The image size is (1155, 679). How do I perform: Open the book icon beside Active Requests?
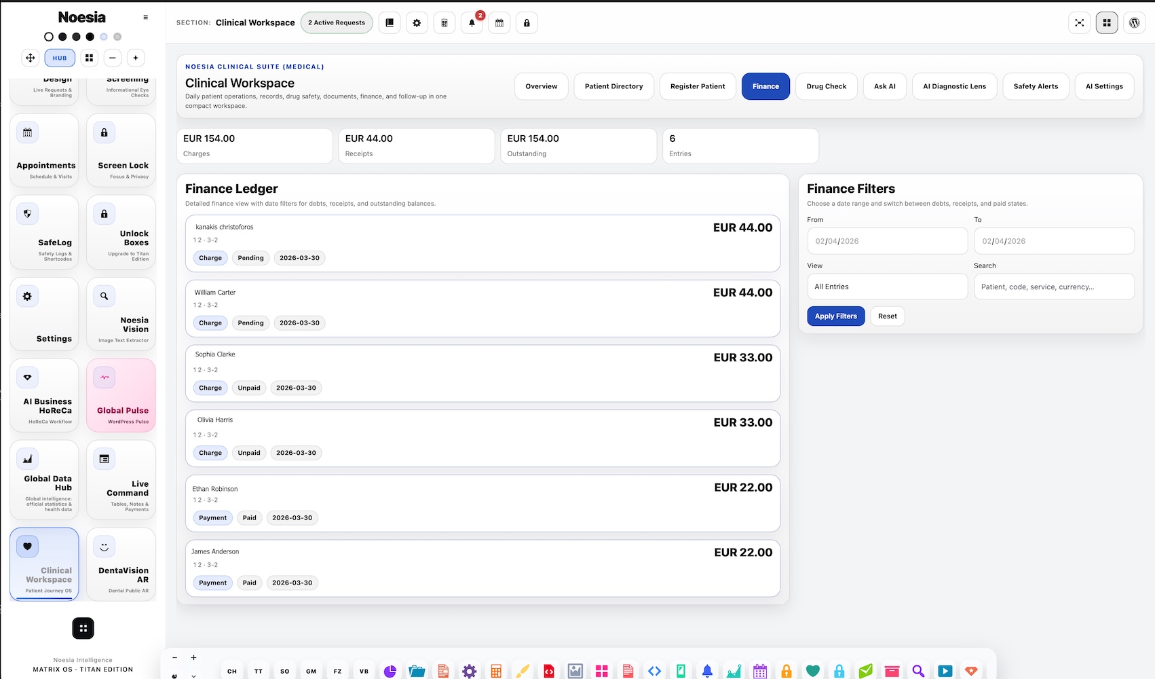(x=390, y=22)
